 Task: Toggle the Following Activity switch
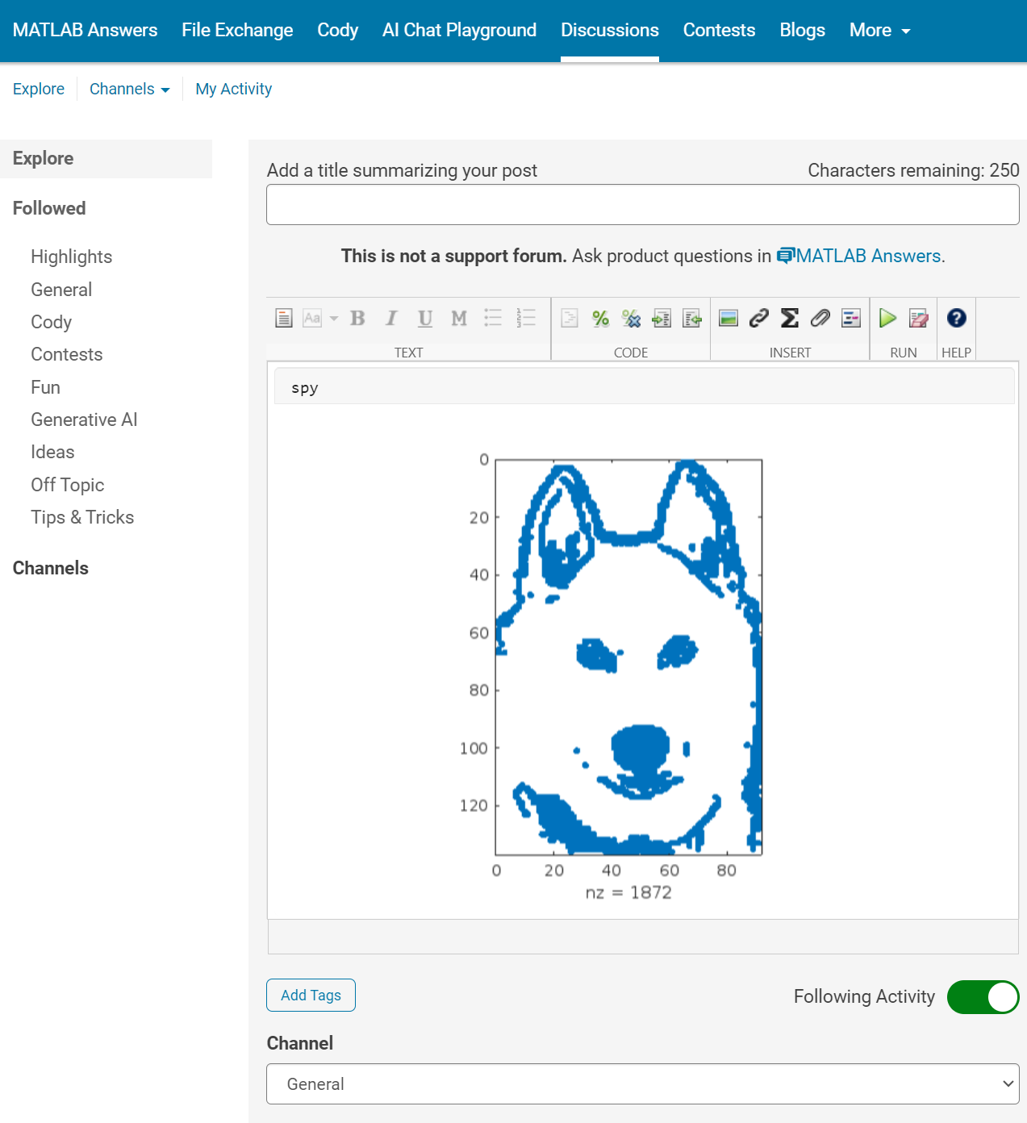point(983,997)
